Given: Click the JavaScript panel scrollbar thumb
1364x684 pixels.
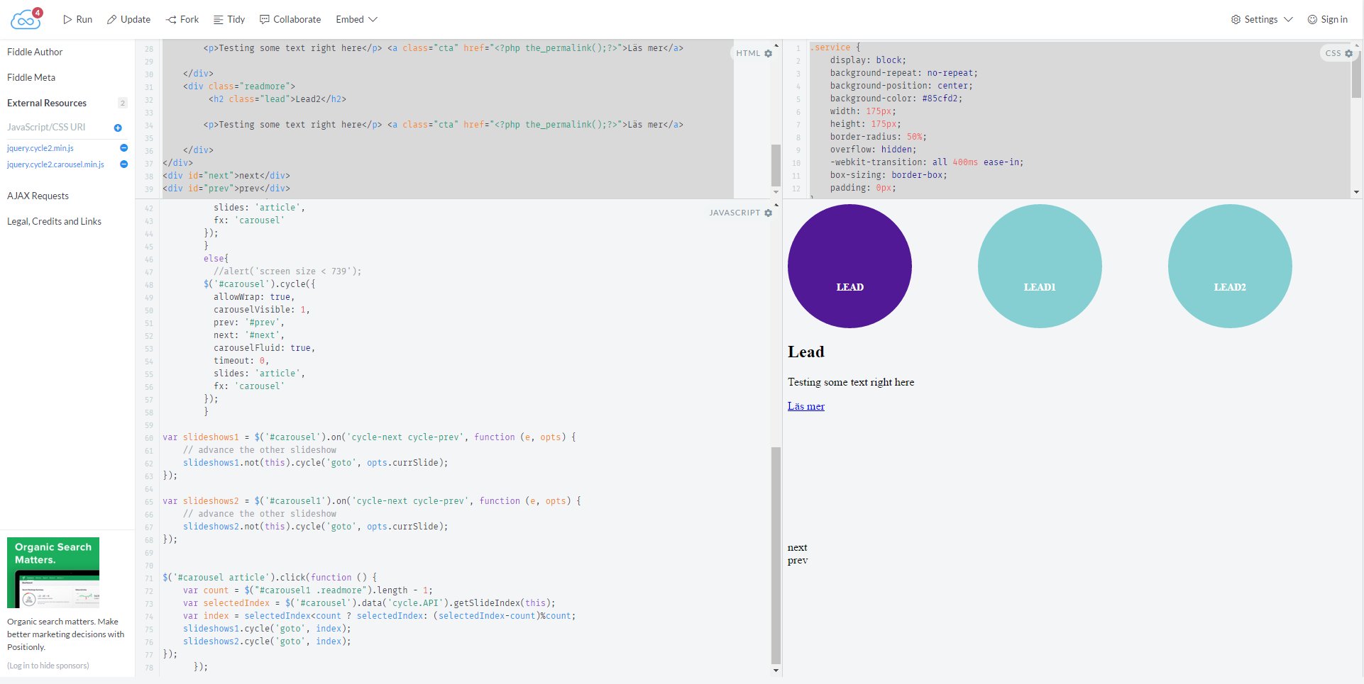Looking at the screenshot, I should [x=776, y=556].
